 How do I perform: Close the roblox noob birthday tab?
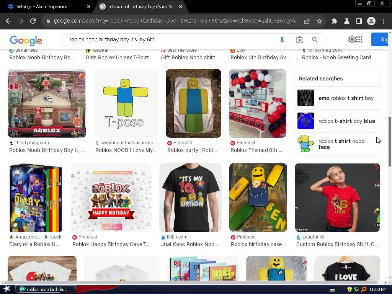point(181,7)
